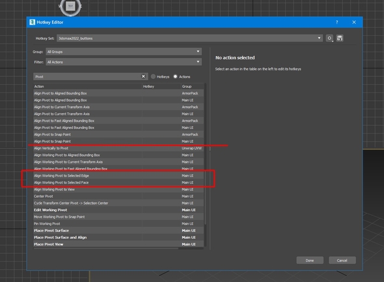Click inside the Pivot search field
Viewport: 384px width, 282px height.
[87, 77]
